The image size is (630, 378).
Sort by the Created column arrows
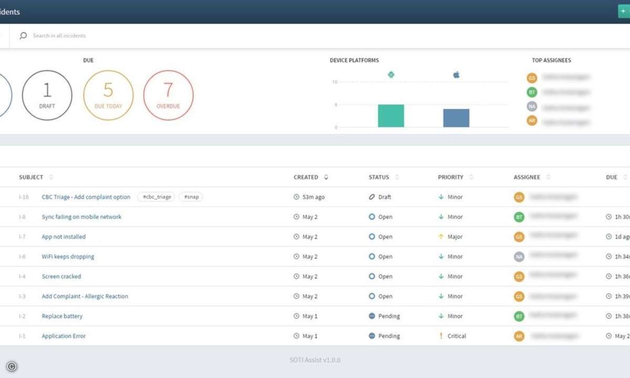(326, 177)
